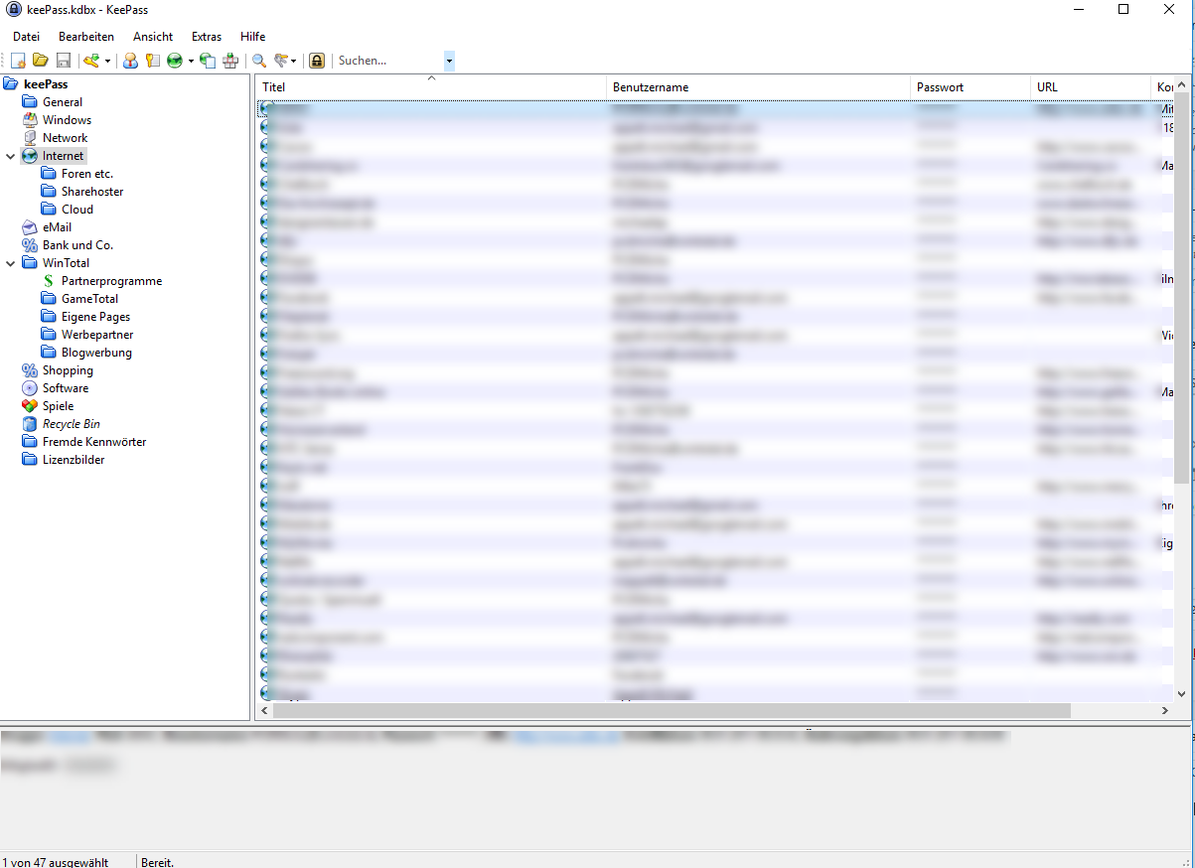This screenshot has height=868, width=1195.
Task: Open the Hilfe menu
Action: click(252, 37)
